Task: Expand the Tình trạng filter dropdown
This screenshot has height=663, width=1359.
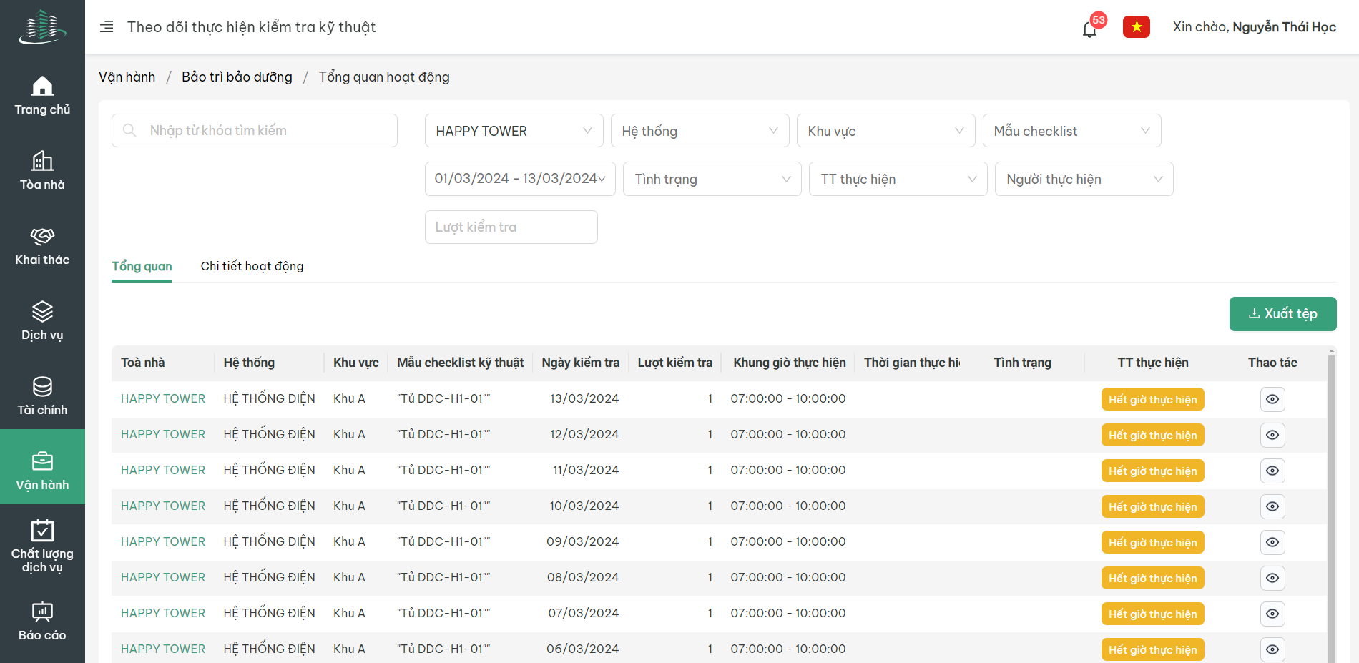Action: click(x=712, y=179)
